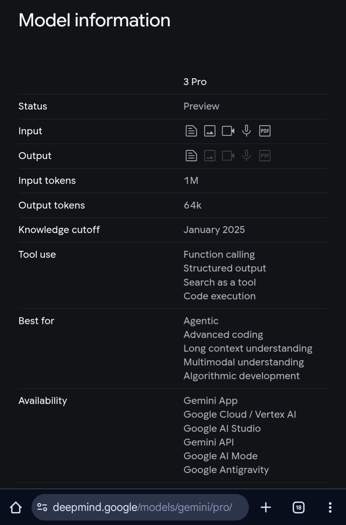
Task: Click the text input icon in Input row
Action: tap(191, 131)
